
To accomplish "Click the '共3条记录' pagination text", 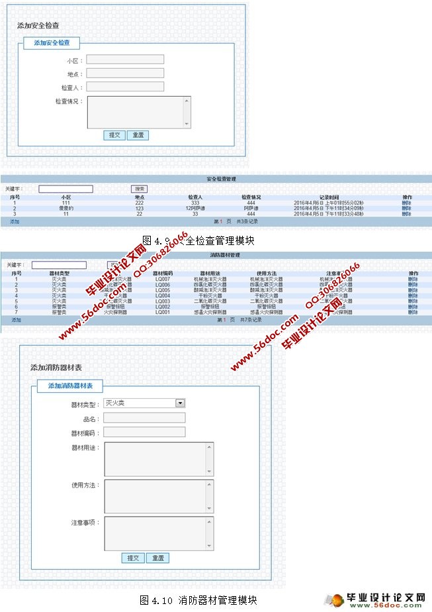I will pyautogui.click(x=247, y=221).
